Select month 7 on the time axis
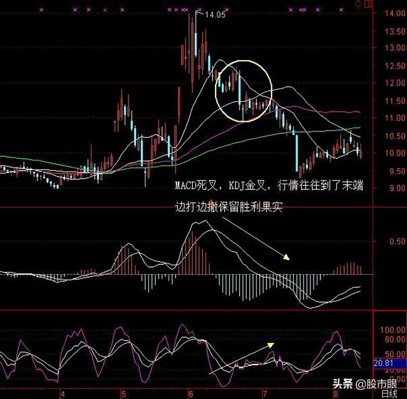 (x=265, y=394)
